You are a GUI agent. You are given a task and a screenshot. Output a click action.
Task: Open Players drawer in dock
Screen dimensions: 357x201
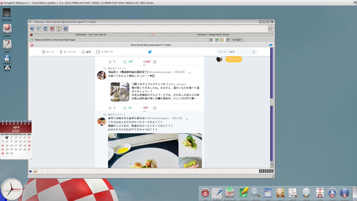332,194
